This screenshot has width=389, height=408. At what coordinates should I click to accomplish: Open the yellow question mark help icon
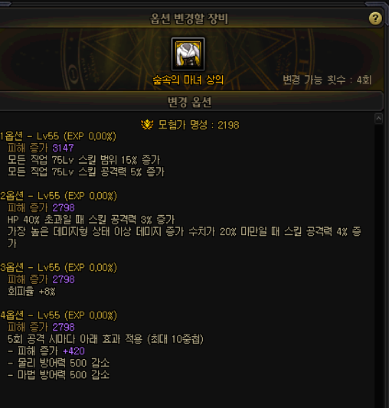click(375, 18)
